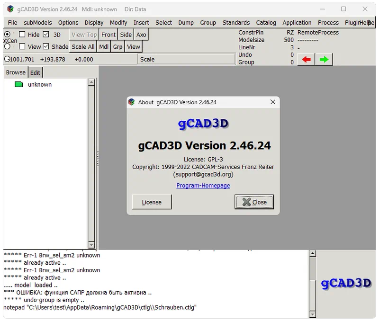This screenshot has width=379, height=322.
Task: Click the notepad Schrauben.ctlg log line
Action: pos(100,307)
